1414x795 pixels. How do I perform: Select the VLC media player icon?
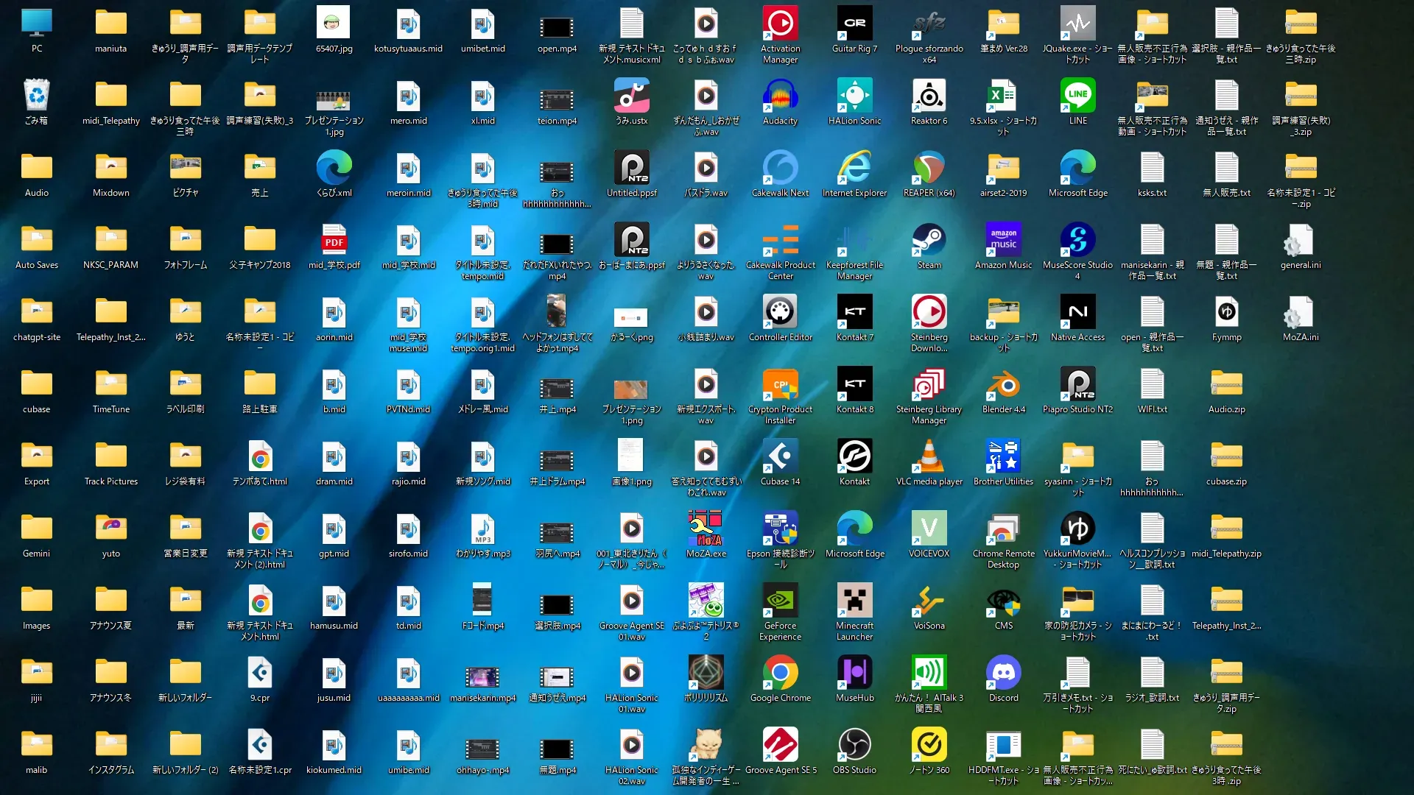point(929,457)
